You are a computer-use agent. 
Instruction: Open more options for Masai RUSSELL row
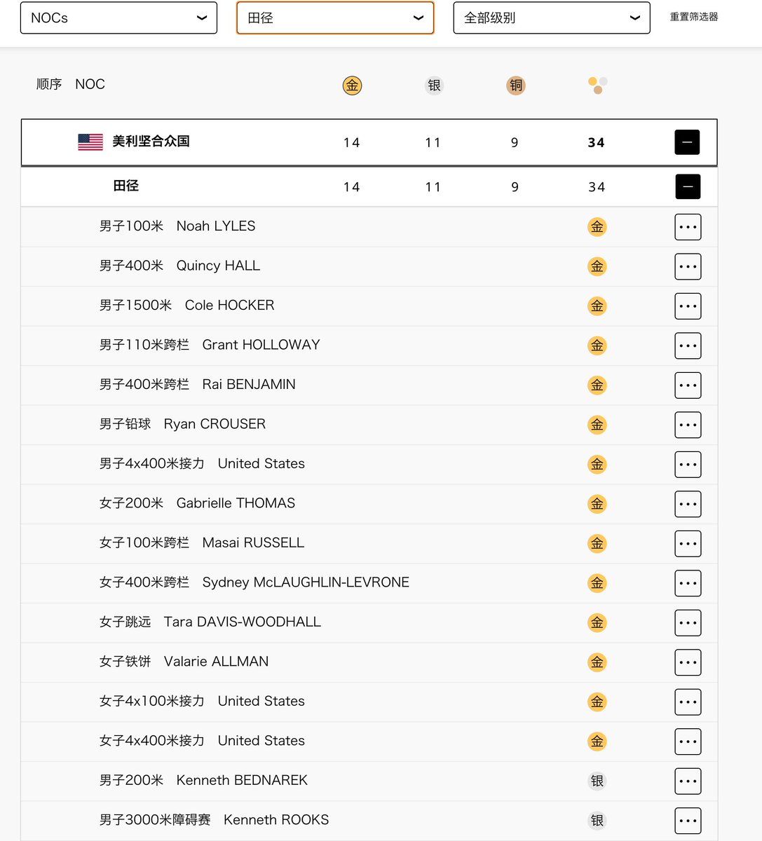click(688, 544)
